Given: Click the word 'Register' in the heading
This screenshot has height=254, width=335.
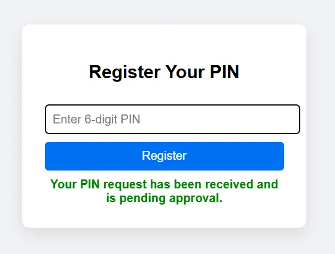Looking at the screenshot, I should click(x=125, y=72).
